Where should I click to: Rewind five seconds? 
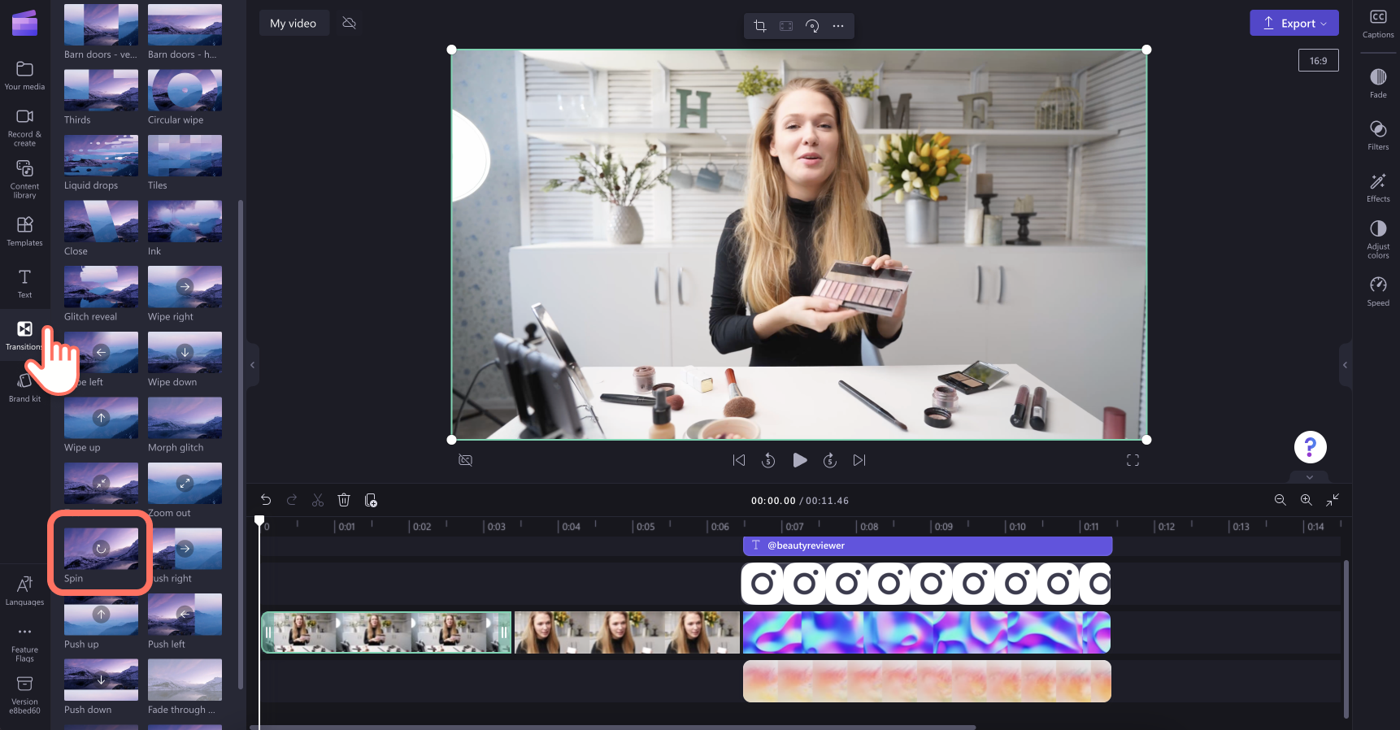click(768, 460)
